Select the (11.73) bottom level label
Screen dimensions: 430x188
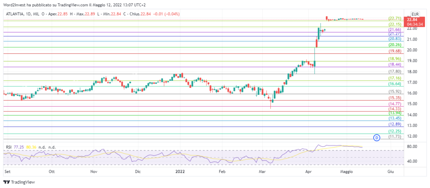click(x=394, y=137)
